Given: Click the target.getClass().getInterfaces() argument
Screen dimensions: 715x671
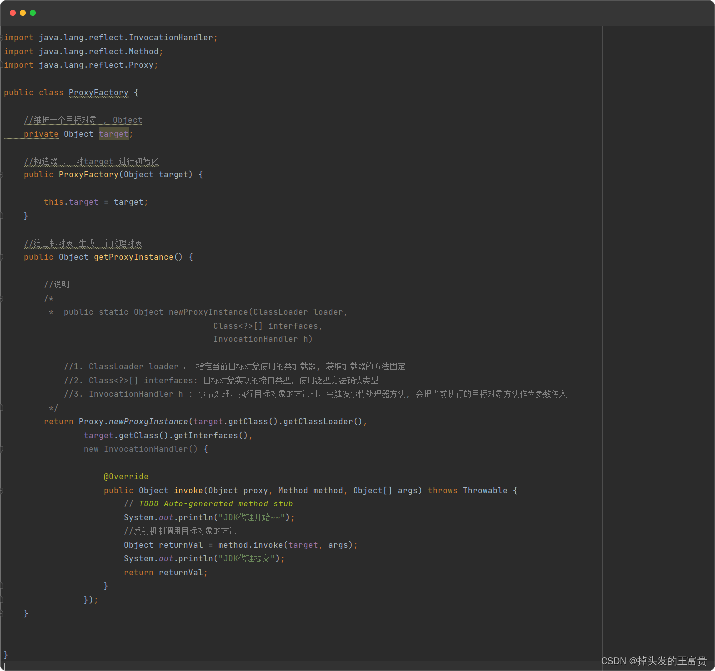Looking at the screenshot, I should point(168,436).
